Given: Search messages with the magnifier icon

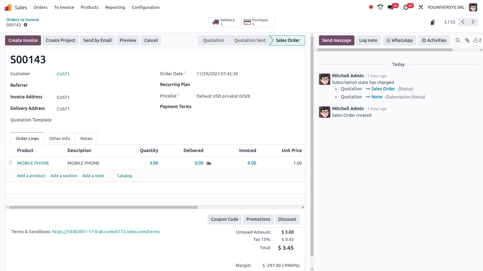Looking at the screenshot, I should (458, 40).
